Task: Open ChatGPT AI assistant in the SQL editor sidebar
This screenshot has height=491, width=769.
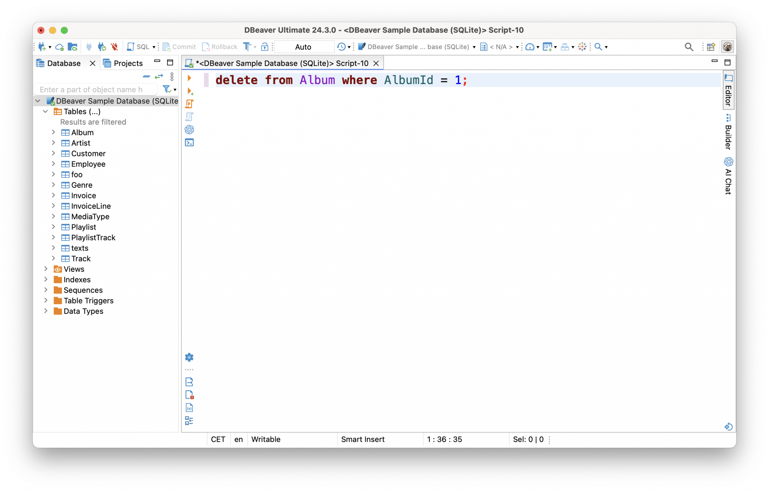Action: 189,129
